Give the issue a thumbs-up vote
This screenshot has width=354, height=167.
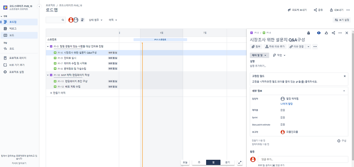tap(326, 33)
